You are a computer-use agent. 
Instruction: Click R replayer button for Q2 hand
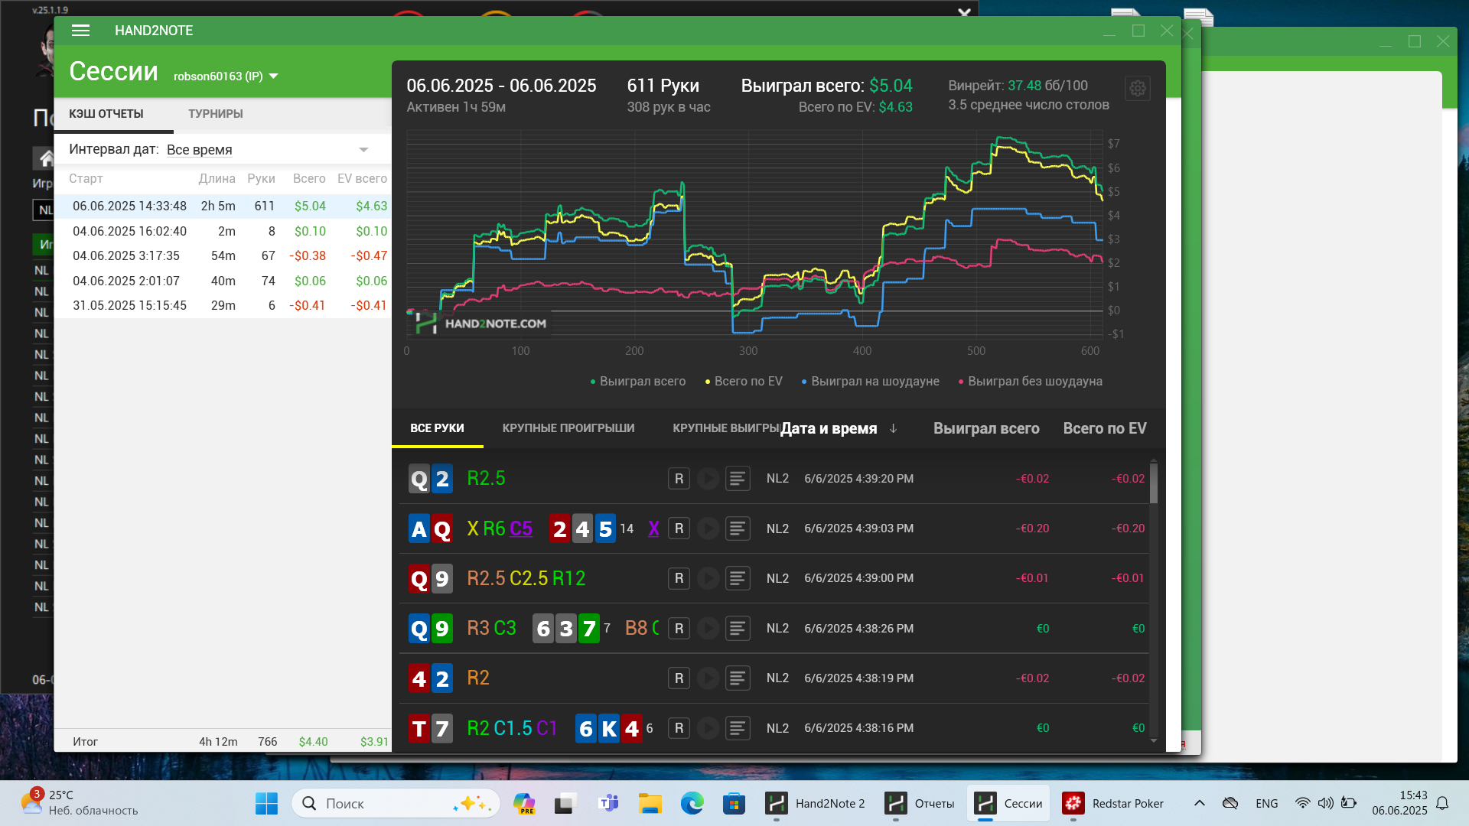(x=679, y=479)
